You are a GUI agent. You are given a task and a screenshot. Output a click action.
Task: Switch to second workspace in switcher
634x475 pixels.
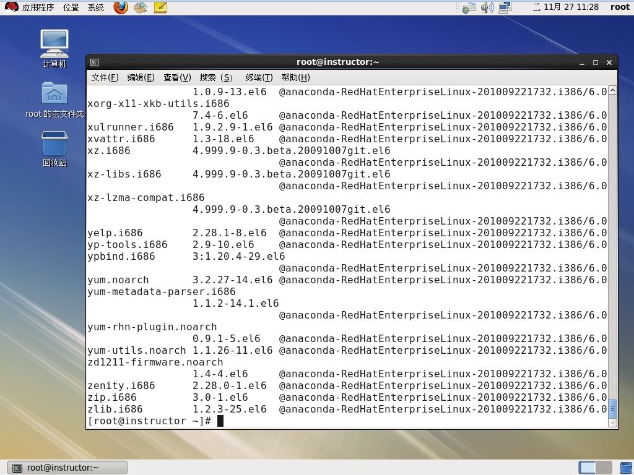604,468
